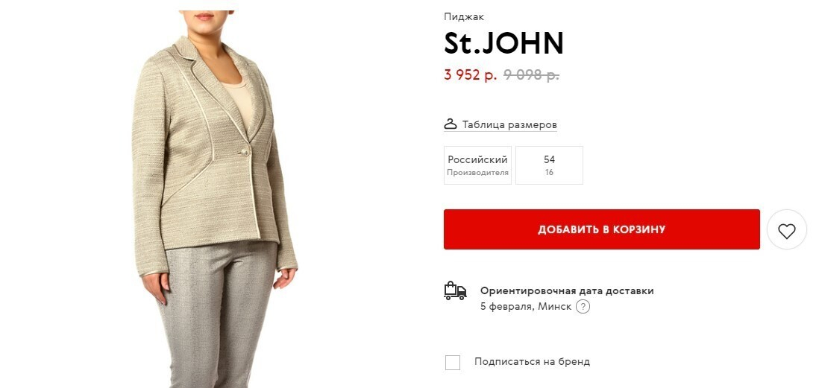Open the St.JOHN brand title

click(504, 43)
